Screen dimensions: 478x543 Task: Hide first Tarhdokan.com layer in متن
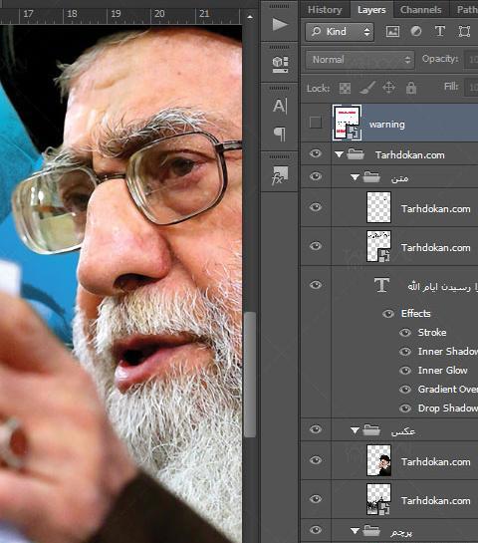pos(316,207)
